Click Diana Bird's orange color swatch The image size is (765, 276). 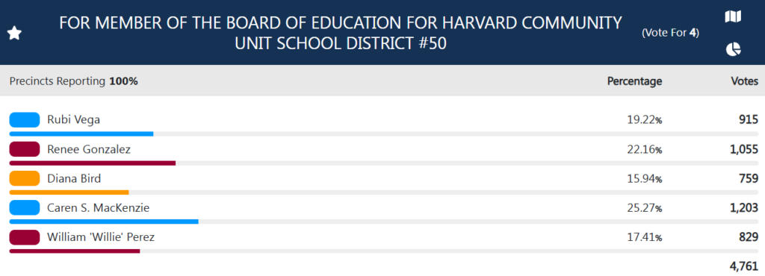(25, 178)
